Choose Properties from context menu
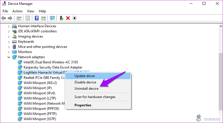Image resolution: width=223 pixels, height=123 pixels. (x=98, y=105)
